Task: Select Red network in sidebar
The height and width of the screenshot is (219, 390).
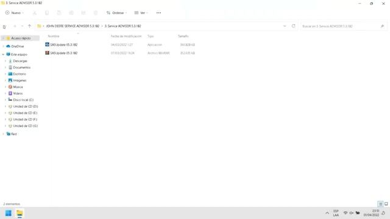Action: 13,134
